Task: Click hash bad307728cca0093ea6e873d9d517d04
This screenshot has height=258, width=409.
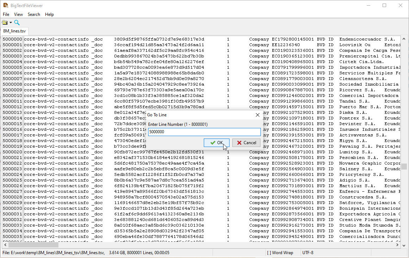Action: point(159,67)
